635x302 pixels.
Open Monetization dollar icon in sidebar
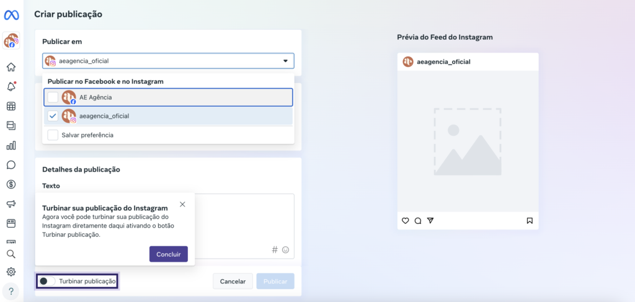(x=11, y=184)
